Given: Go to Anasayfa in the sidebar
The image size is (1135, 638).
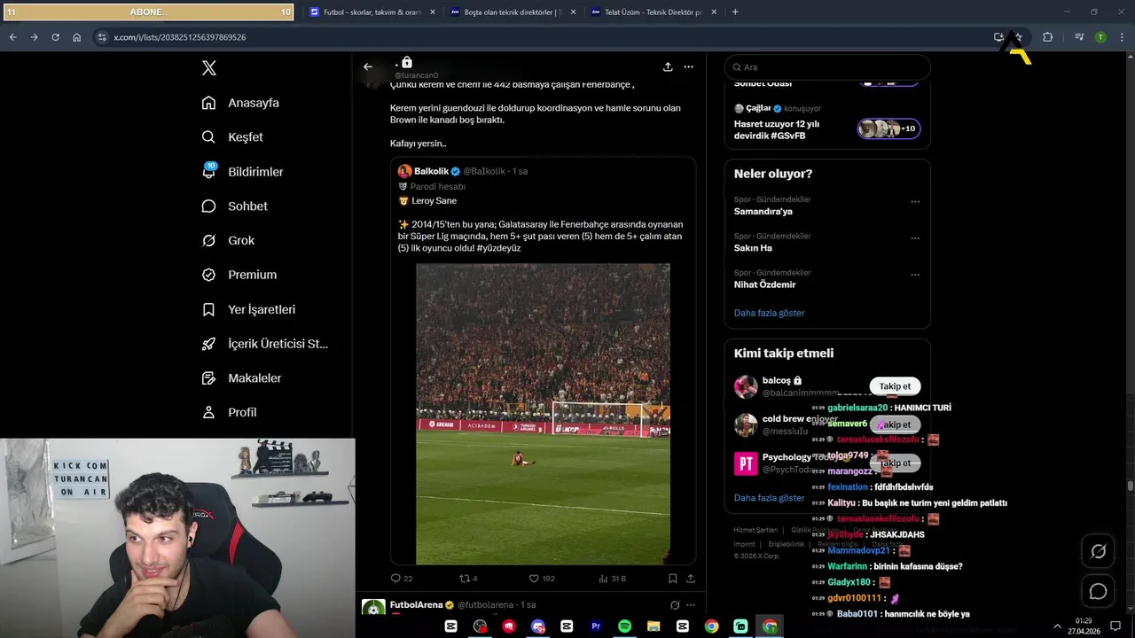Looking at the screenshot, I should click(240, 103).
